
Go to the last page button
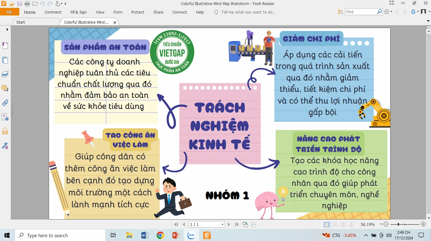237,225
